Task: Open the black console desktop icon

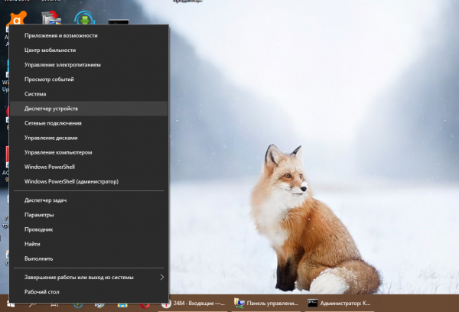Action: [117, 21]
